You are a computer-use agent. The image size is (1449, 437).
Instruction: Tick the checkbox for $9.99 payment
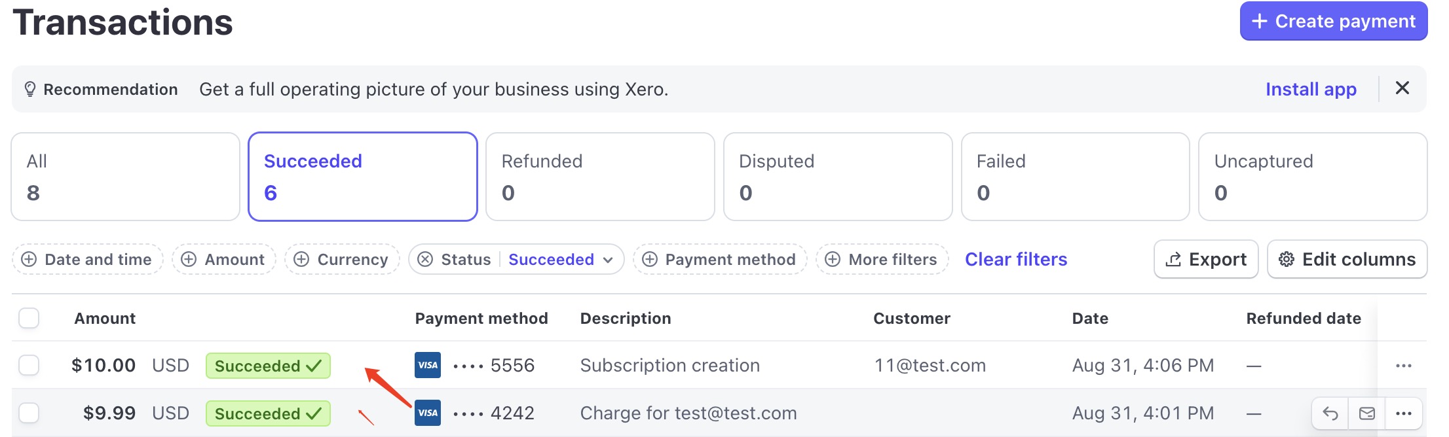tap(29, 413)
